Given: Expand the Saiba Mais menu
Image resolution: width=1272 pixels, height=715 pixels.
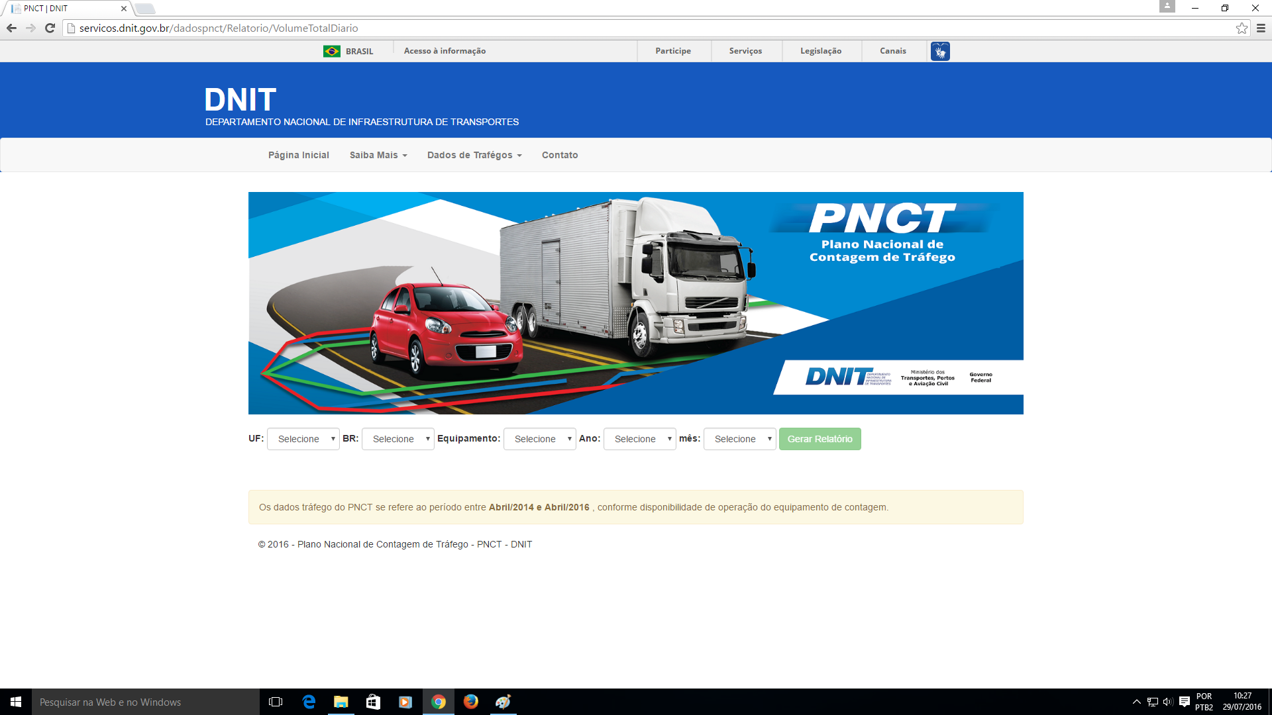Looking at the screenshot, I should (378, 155).
